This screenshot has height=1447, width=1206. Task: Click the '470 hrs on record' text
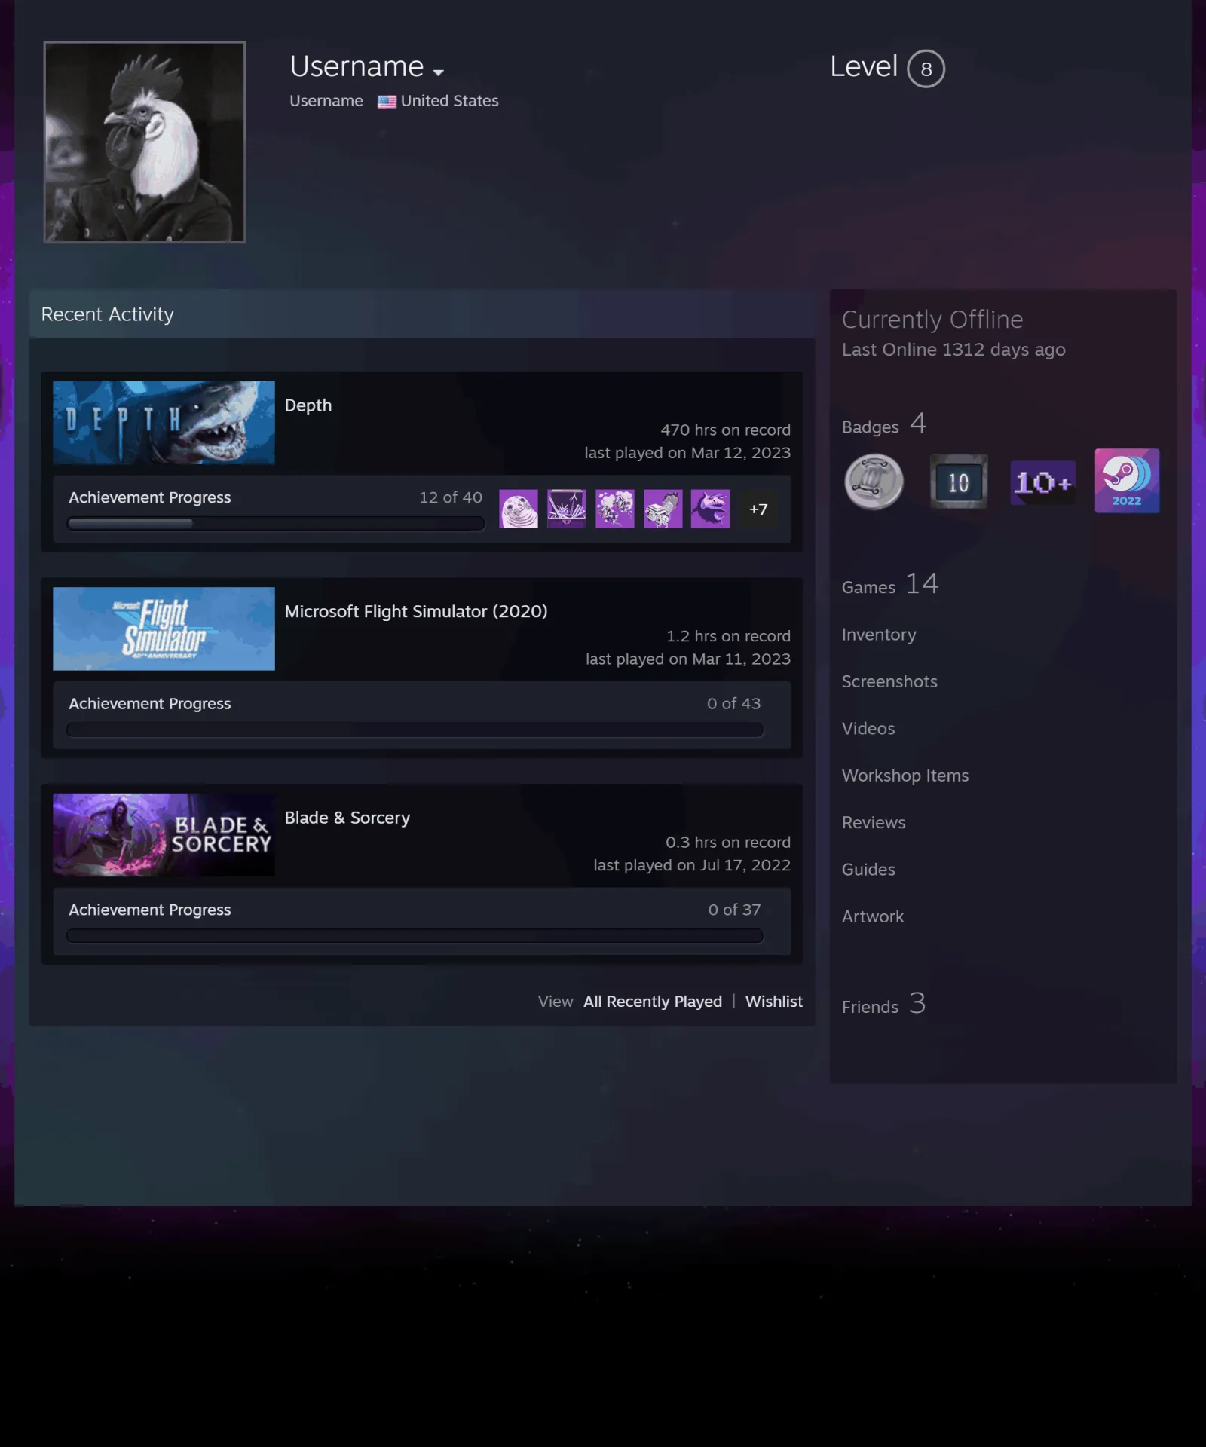tap(726, 430)
